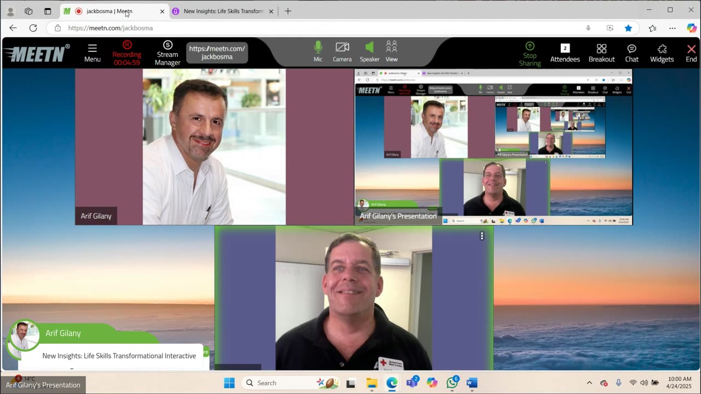701x394 pixels.
Task: Open the Attendees list
Action: pos(565,53)
